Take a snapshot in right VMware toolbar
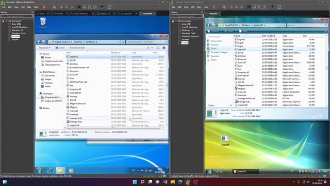This screenshot has height=186, width=330. 232,7
